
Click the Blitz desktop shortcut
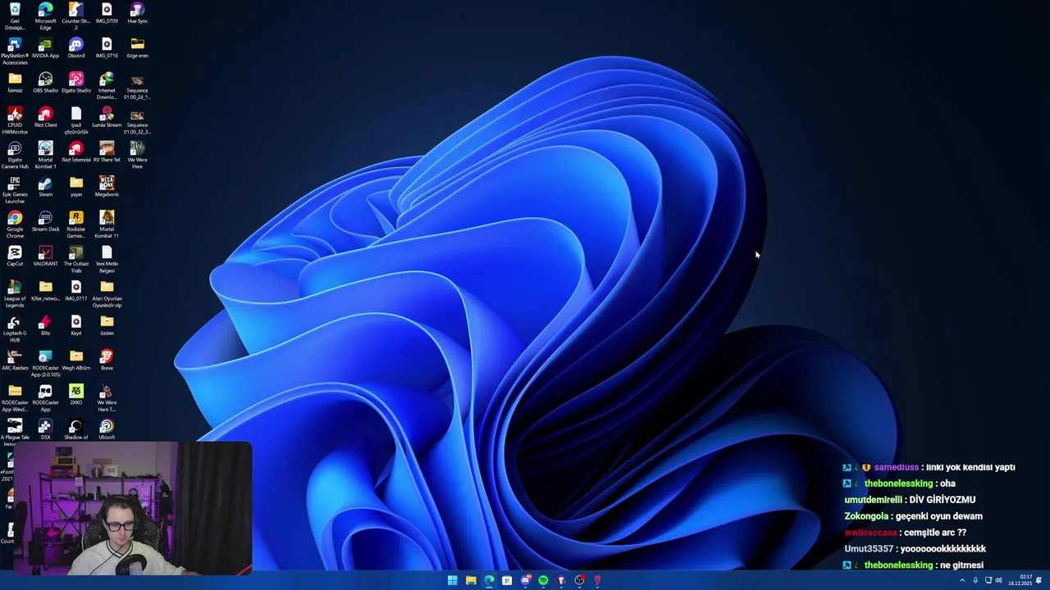pos(45,325)
